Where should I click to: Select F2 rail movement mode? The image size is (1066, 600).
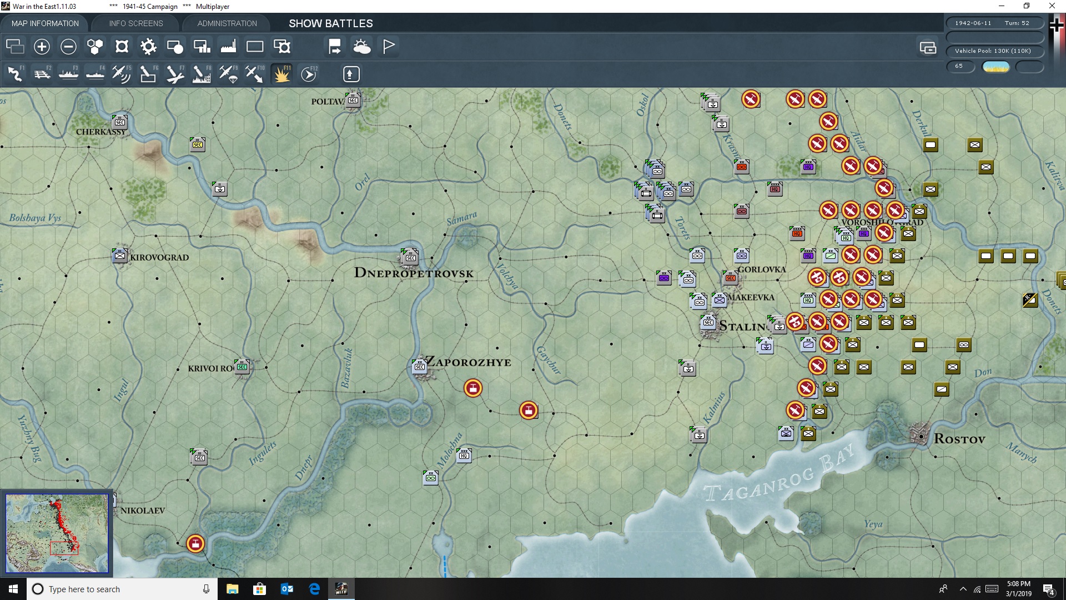[x=42, y=74]
